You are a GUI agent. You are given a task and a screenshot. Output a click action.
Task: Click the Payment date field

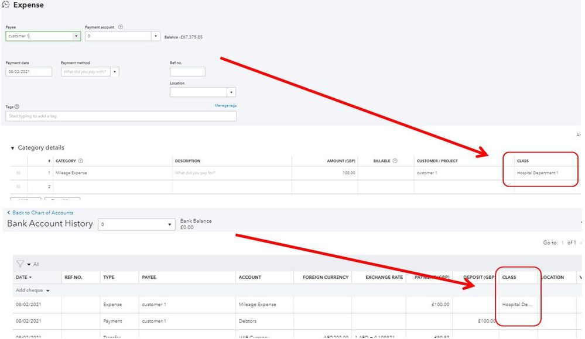[x=29, y=71]
